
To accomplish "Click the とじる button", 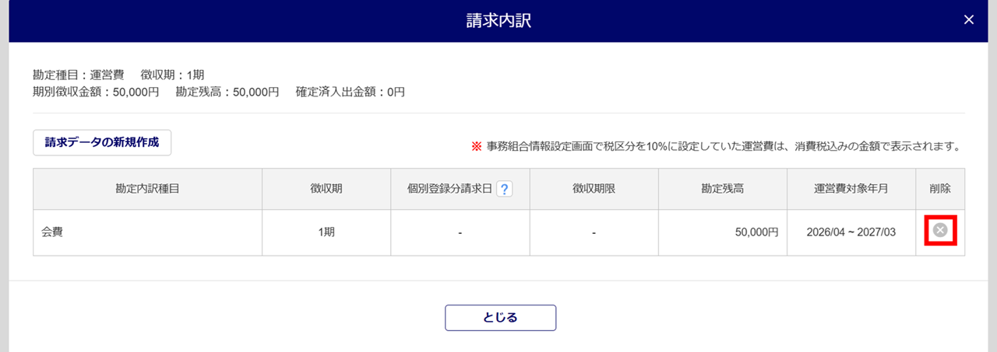I will point(500,317).
